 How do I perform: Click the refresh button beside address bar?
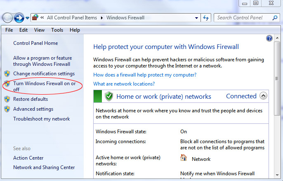206,18
